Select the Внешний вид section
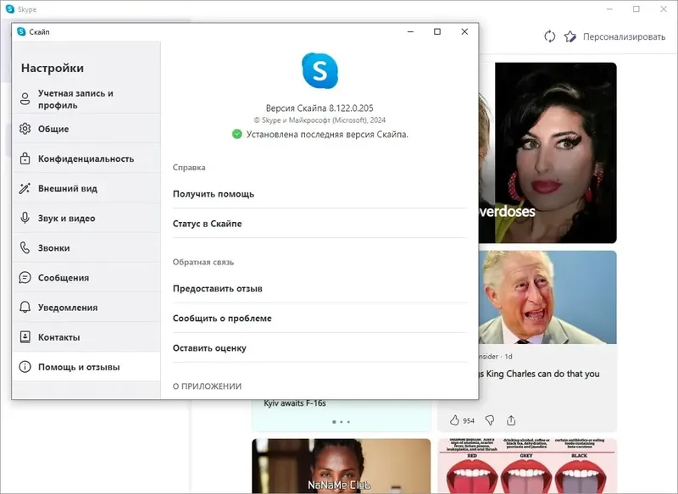This screenshot has width=678, height=494. pos(86,188)
